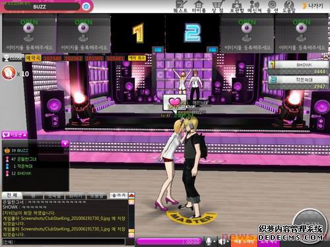
Task: Select reserved song number 102340
Action: coord(52,59)
